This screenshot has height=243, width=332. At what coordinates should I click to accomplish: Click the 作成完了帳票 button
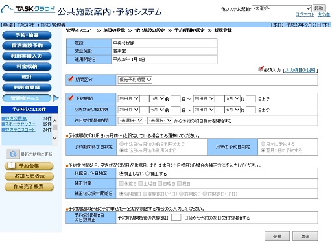pyautogui.click(x=29, y=187)
